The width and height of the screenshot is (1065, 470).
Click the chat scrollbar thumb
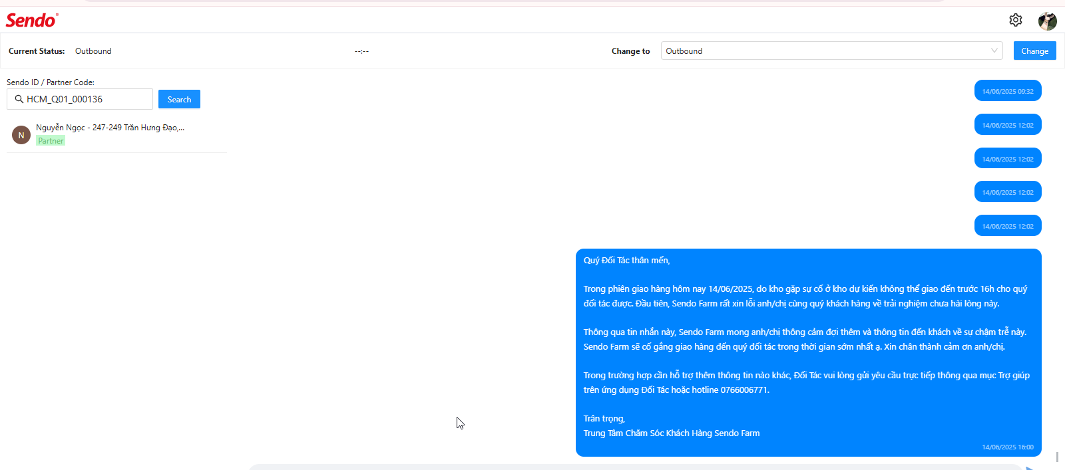(1057, 457)
